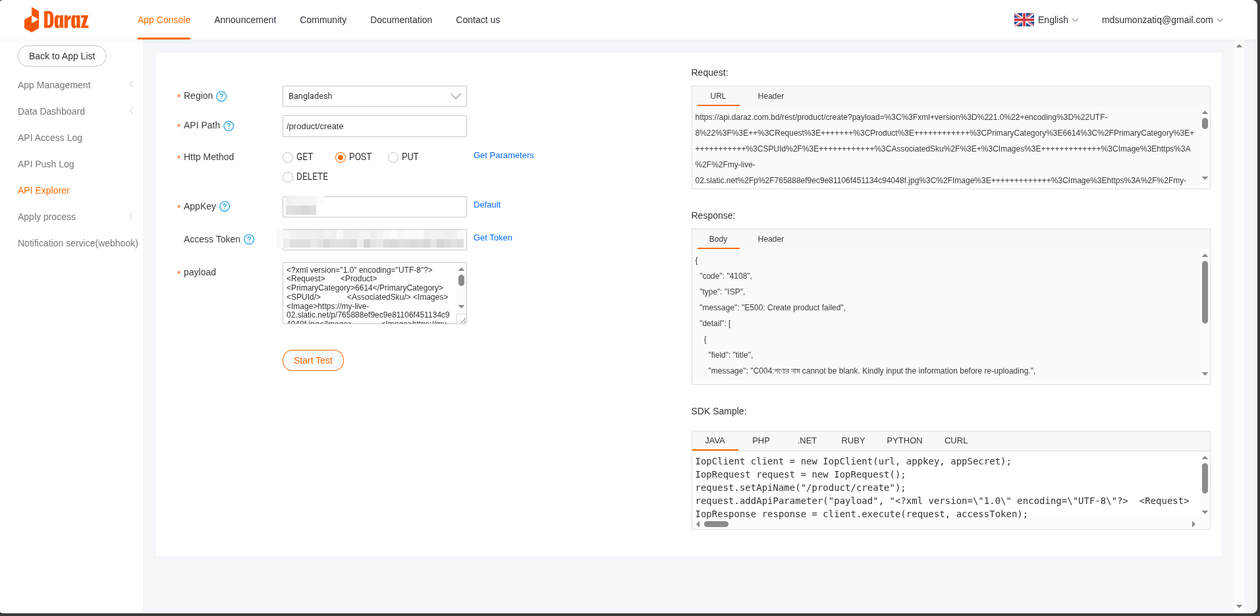
Task: Click the Get Token link
Action: click(x=493, y=238)
